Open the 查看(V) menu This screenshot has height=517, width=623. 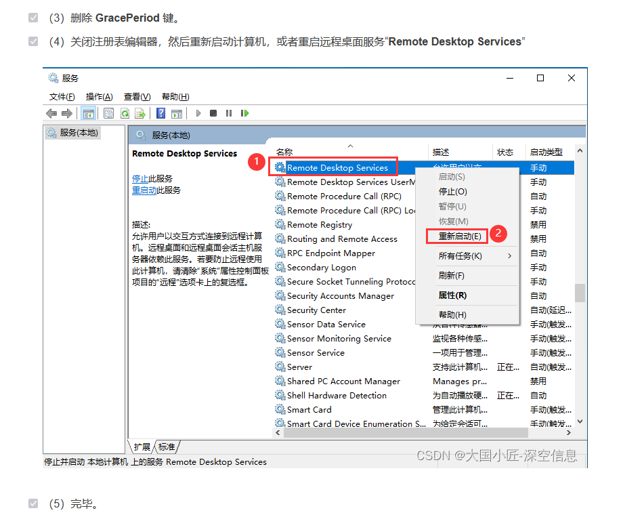pos(137,97)
